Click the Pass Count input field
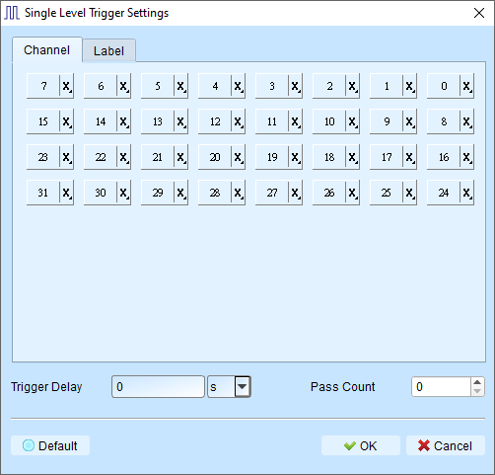This screenshot has height=475, width=495. pos(441,387)
